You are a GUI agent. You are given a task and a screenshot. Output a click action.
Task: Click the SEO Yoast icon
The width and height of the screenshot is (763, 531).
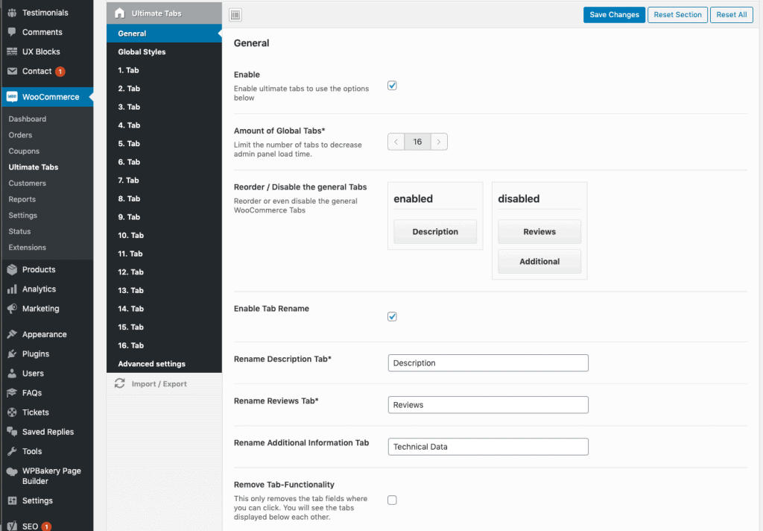pos(12,526)
